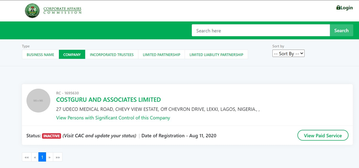359x168 pixels.
Task: Go to previous page pagination button
Action: click(35, 157)
